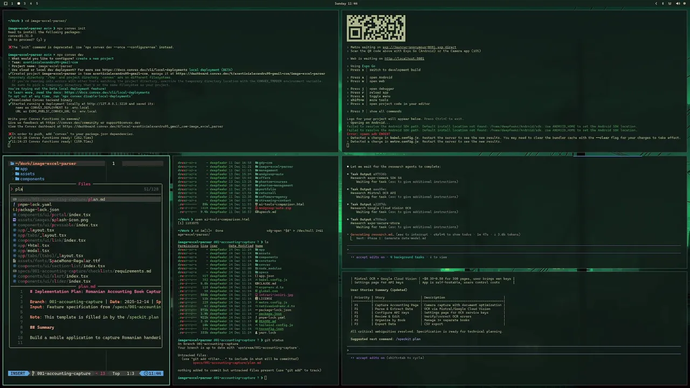
Task: Open the localhost:8081 web link
Action: [404, 58]
